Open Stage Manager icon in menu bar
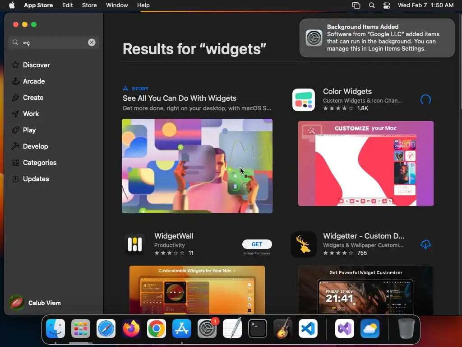The width and height of the screenshot is (462, 347). pyautogui.click(x=356, y=5)
